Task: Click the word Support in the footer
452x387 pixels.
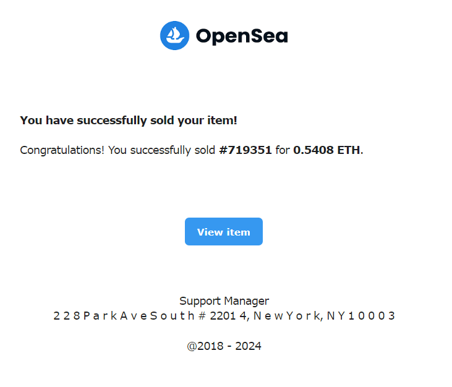Action: pos(200,301)
